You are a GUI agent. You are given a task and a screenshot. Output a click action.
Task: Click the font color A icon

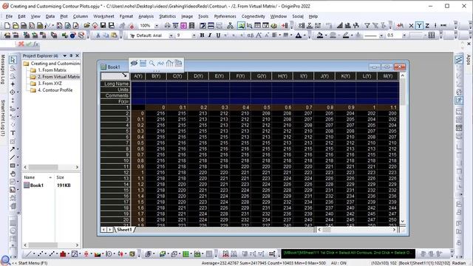point(299,35)
